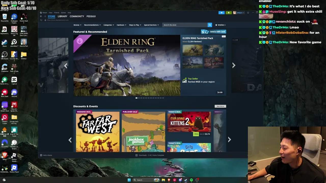Open Spotify from the taskbar
Viewport: 326px width, 183px height.
click(191, 180)
